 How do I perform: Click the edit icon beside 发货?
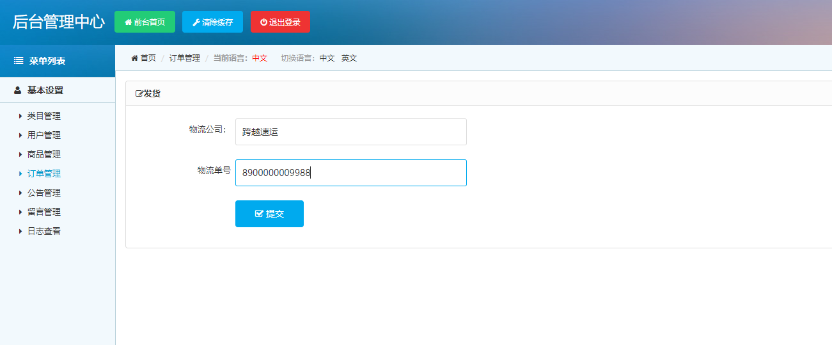pos(139,93)
